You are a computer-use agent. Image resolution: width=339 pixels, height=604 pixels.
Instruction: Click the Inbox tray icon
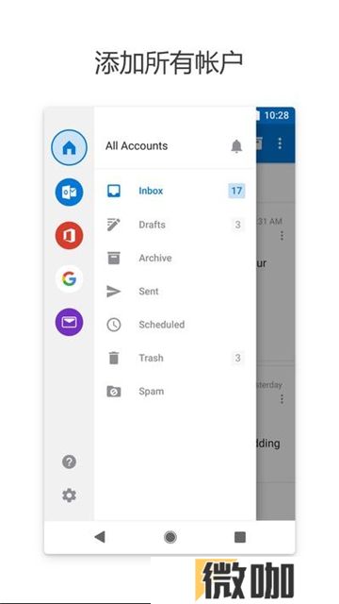[x=113, y=191]
